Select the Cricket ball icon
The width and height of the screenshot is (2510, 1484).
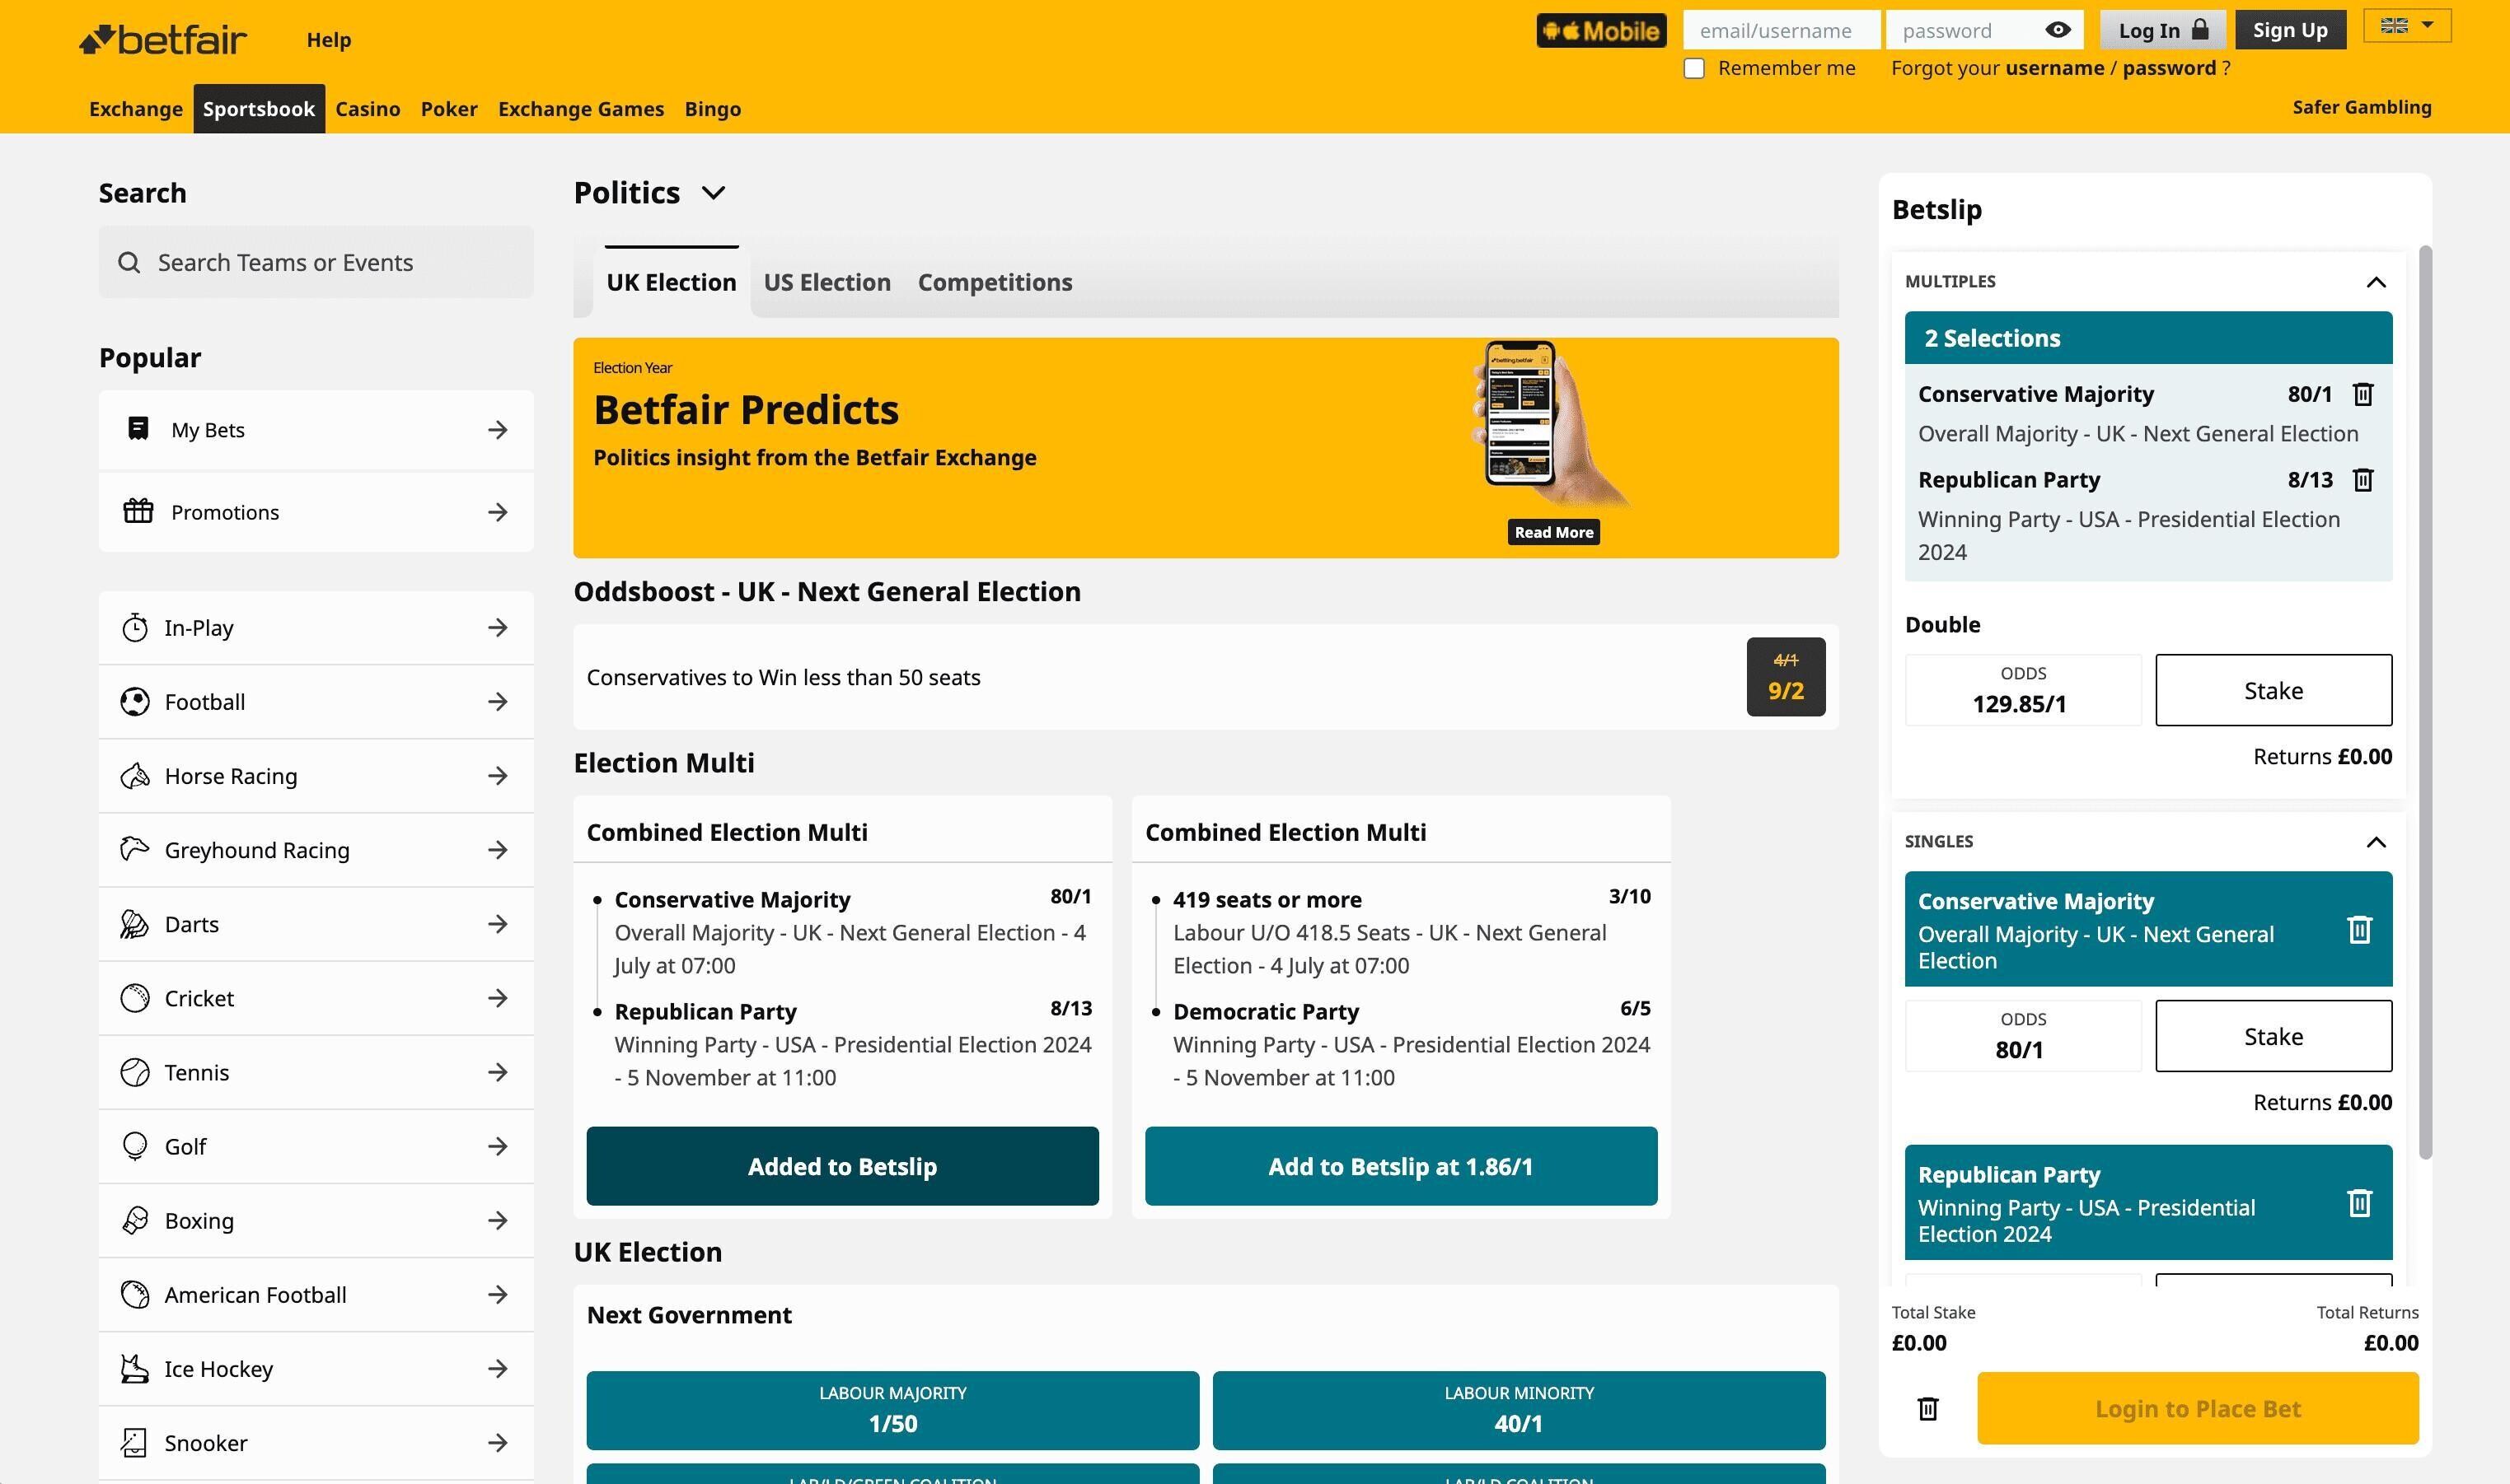(135, 997)
